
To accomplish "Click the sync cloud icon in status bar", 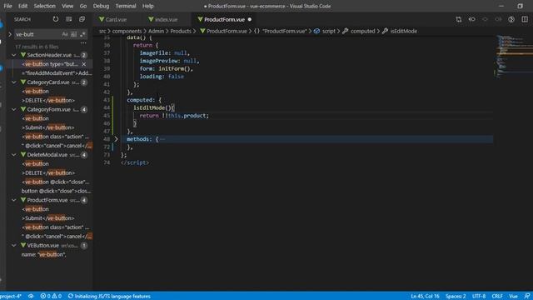I will (31, 297).
